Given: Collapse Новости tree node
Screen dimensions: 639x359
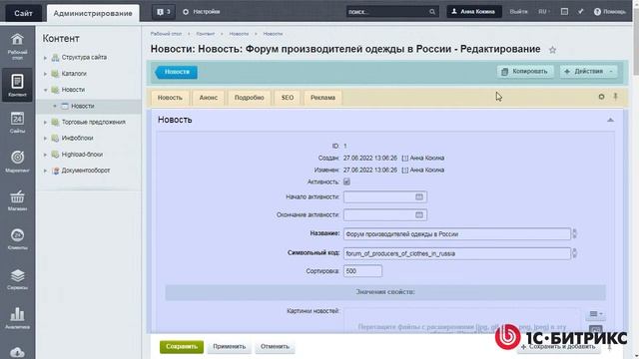Looking at the screenshot, I should (x=45, y=90).
